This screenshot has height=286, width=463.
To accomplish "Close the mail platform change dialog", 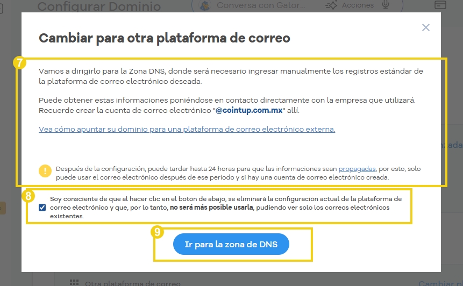I will (x=425, y=27).
